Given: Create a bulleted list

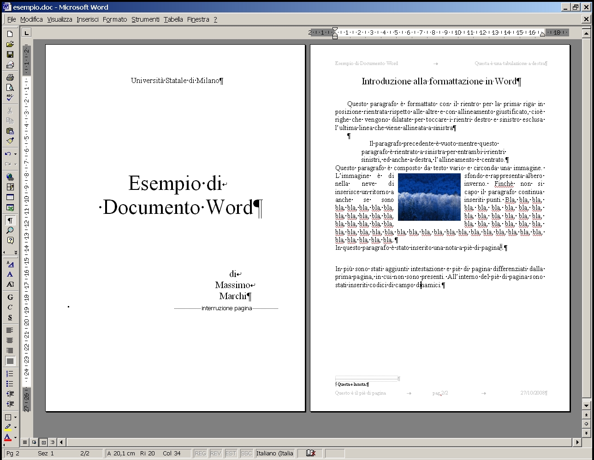Looking at the screenshot, I should point(10,383).
